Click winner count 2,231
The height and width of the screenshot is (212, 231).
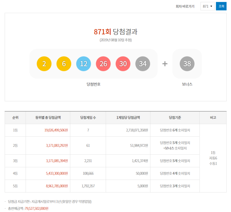88,161
